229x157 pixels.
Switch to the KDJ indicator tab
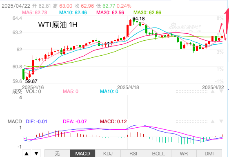pyautogui.click(x=108, y=153)
